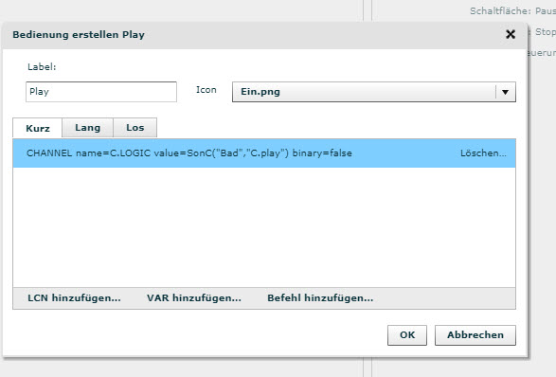Select the Schaltfläche: Paus entry behind dialog
Screen dimensions: 556x377
click(x=512, y=11)
